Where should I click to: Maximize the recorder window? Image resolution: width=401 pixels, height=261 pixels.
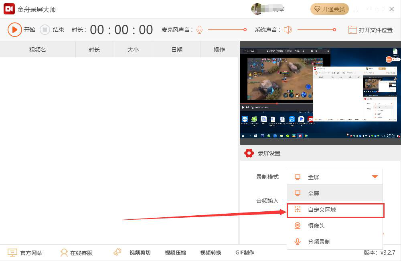tap(380, 9)
